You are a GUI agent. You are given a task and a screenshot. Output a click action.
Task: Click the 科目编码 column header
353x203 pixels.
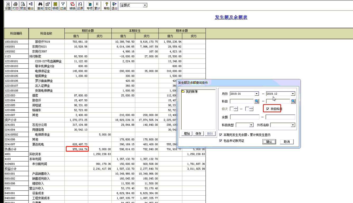click(16, 33)
